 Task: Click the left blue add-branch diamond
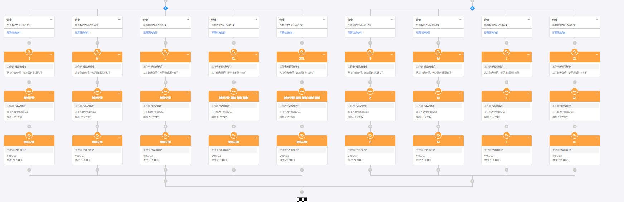pos(165,8)
